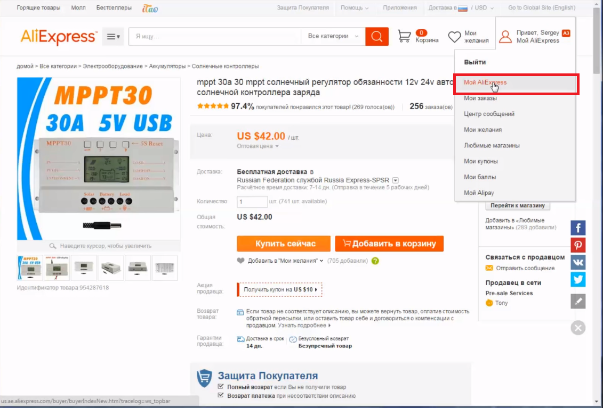Click the wishlist heart icon in header
This screenshot has height=408, width=603.
click(x=455, y=37)
